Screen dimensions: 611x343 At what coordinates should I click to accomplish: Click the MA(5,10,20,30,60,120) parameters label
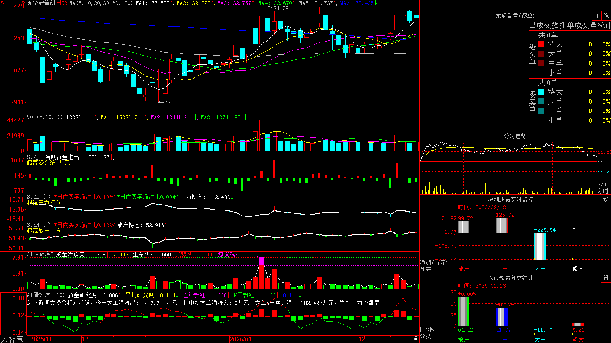pyautogui.click(x=101, y=3)
